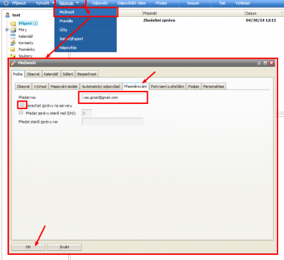
Task: Choose Pravidla in the Nástroje menu
Action: point(86,21)
